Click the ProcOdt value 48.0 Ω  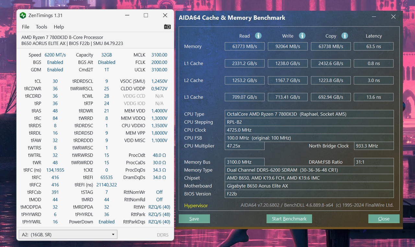pos(159,155)
